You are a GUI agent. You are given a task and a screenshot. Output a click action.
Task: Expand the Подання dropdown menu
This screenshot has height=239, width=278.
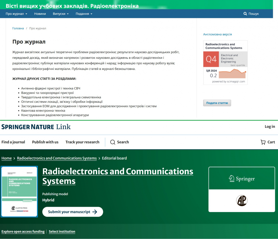[84, 14]
